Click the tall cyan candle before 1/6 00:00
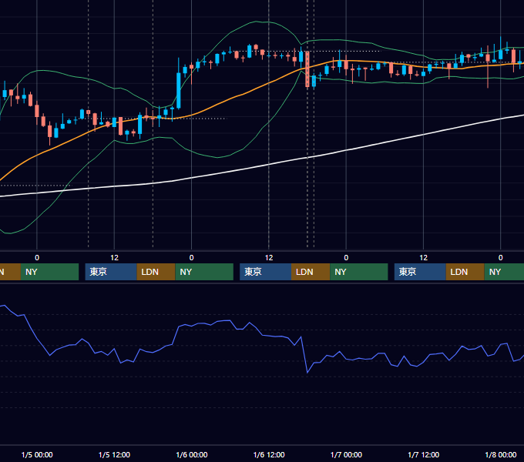The width and height of the screenshot is (524, 462). 179,90
